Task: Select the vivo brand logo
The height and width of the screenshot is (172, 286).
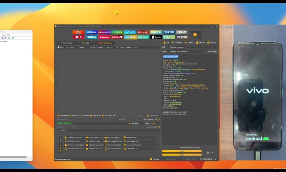Action: pos(130,32)
